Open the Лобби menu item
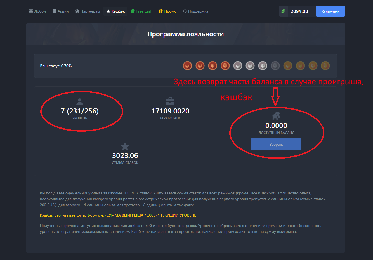 (x=37, y=11)
